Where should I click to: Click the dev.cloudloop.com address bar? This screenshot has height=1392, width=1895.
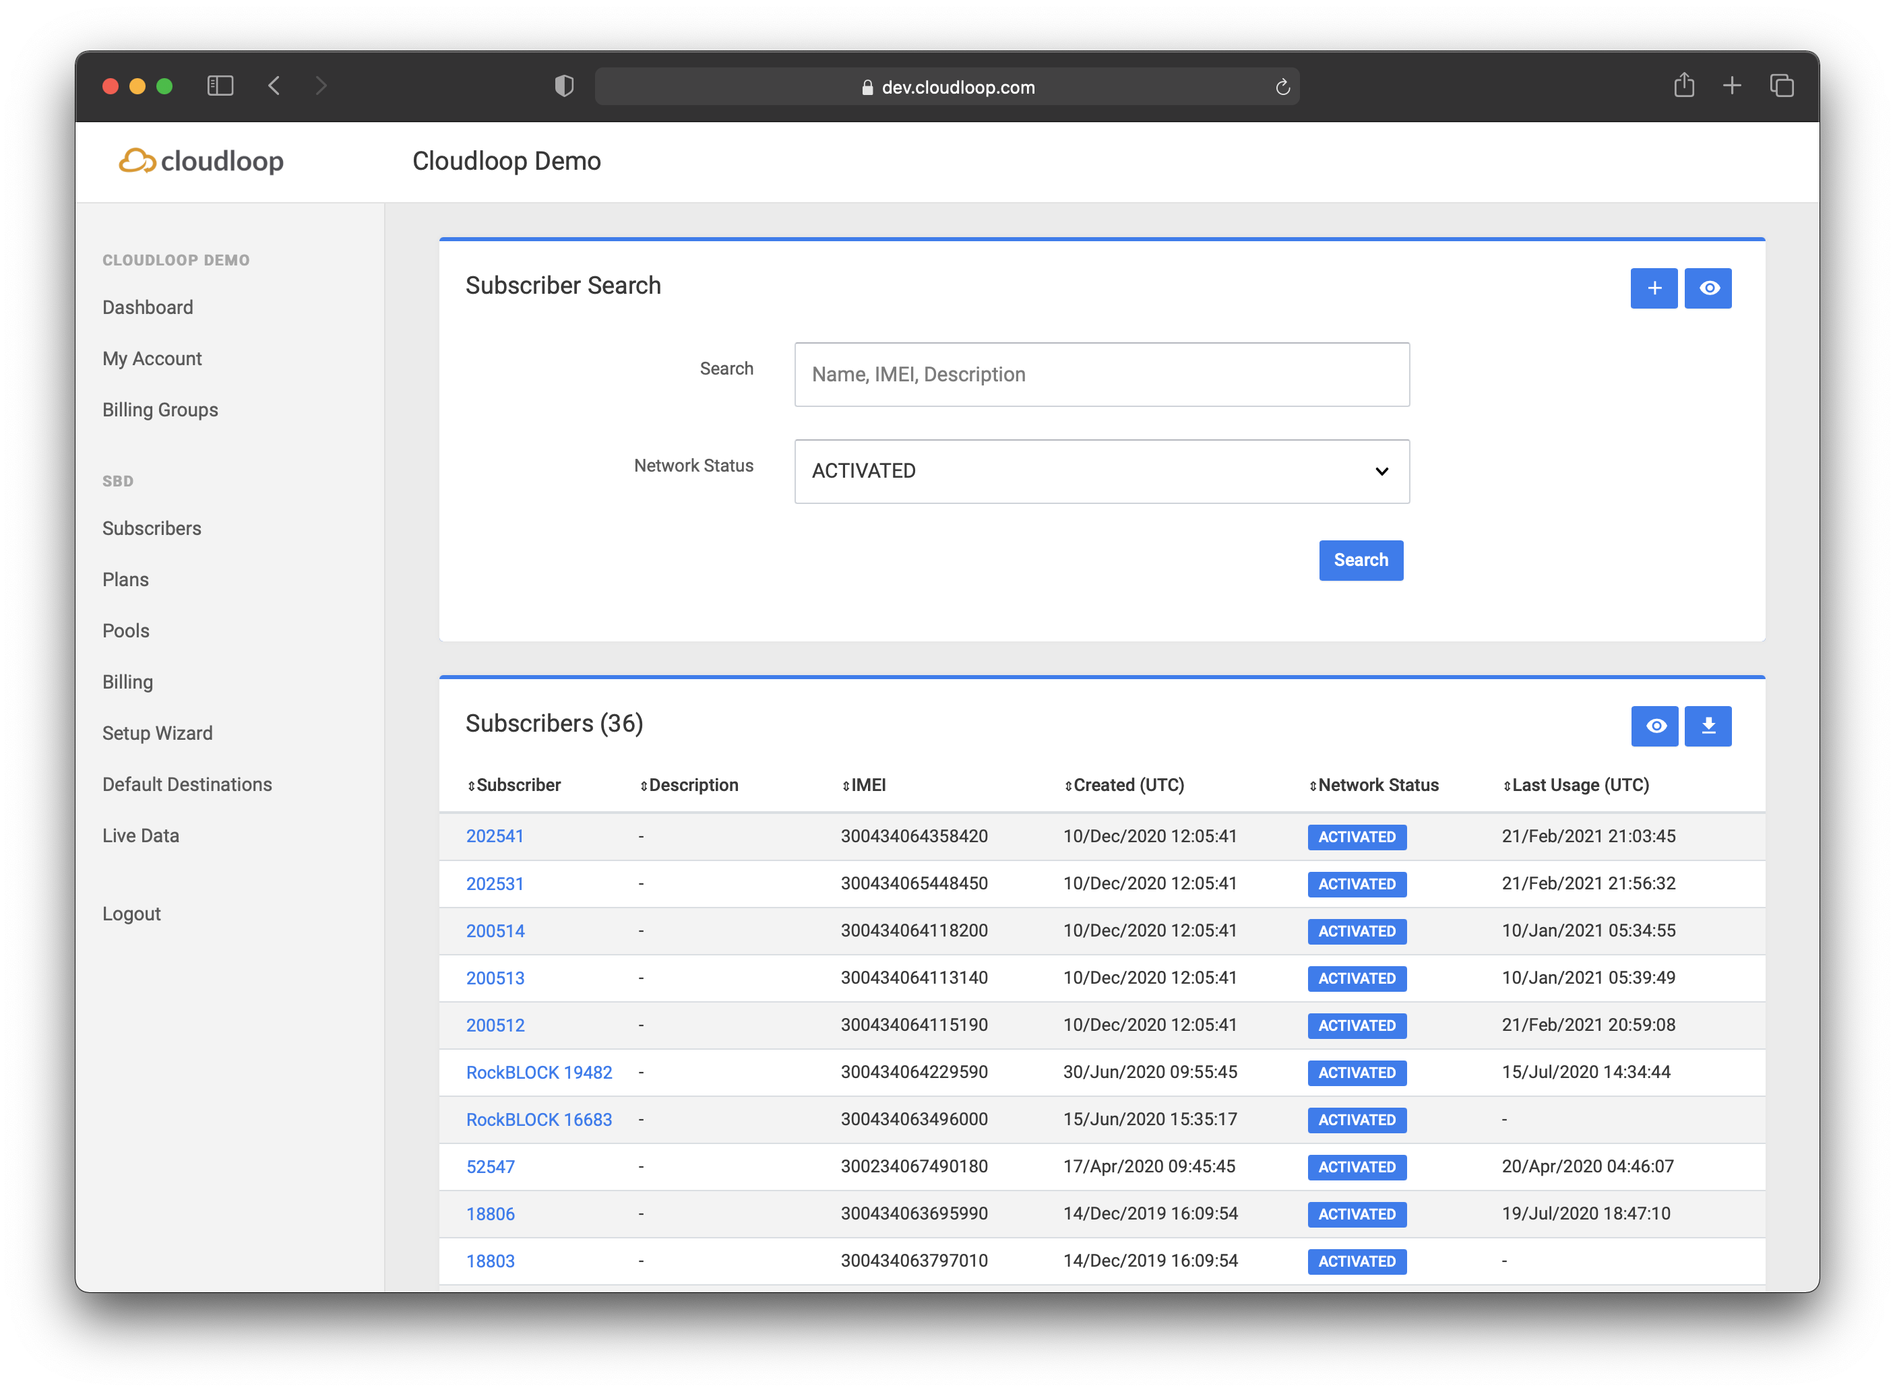pos(947,87)
